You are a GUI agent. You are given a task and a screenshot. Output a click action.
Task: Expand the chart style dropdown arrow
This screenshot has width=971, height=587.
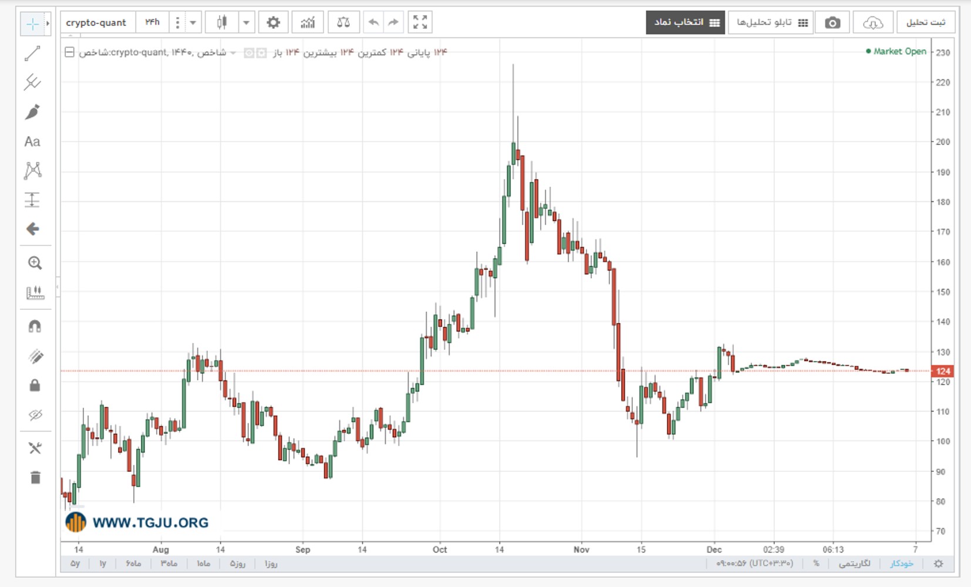coord(247,22)
